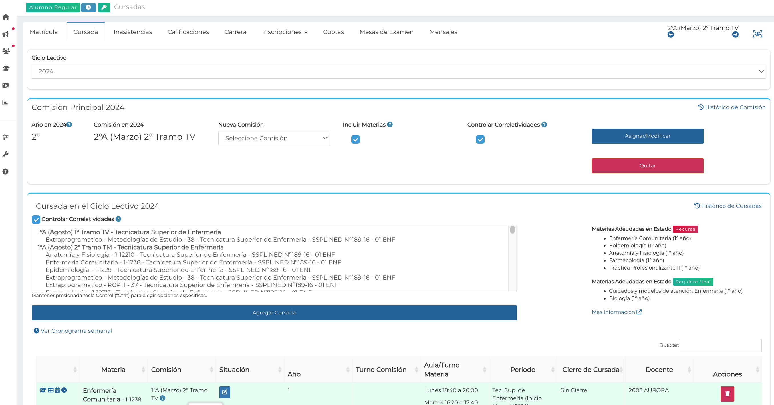Switch to the Calificaciones tab
This screenshot has width=774, height=405.
click(x=188, y=32)
